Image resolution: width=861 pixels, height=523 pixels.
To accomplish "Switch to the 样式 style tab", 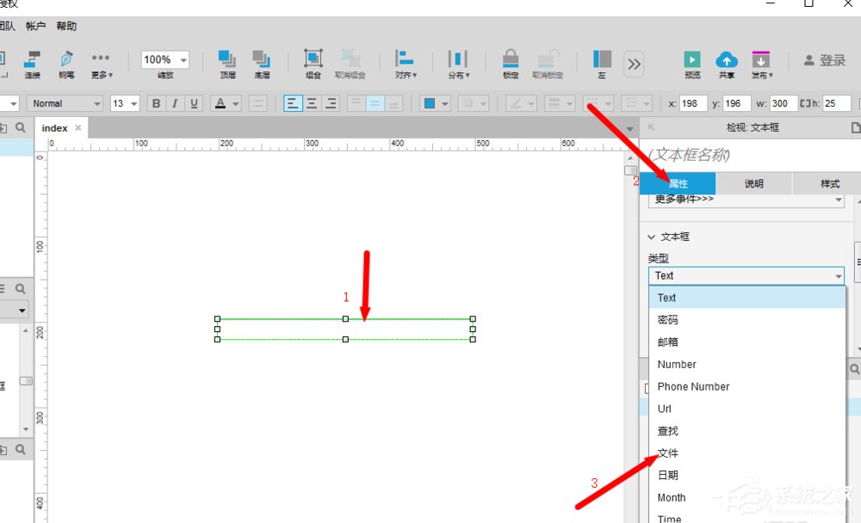I will click(830, 183).
